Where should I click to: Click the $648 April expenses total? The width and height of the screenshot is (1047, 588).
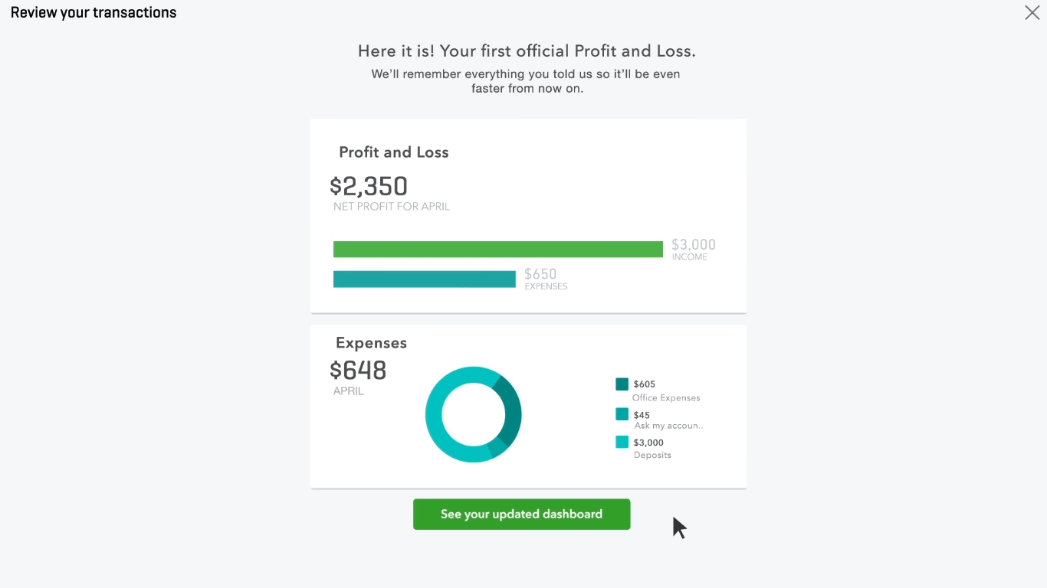click(x=357, y=371)
